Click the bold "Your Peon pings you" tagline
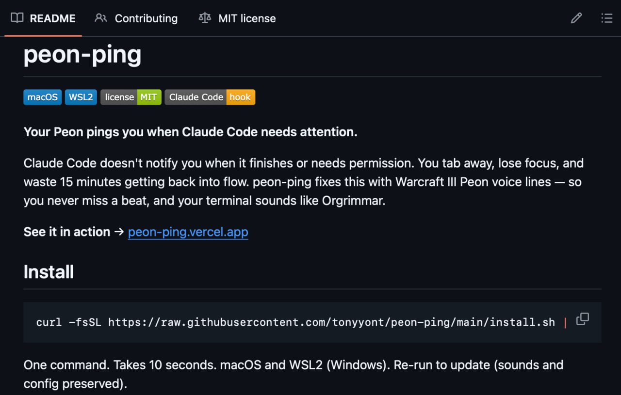The height and width of the screenshot is (395, 621). (x=190, y=132)
